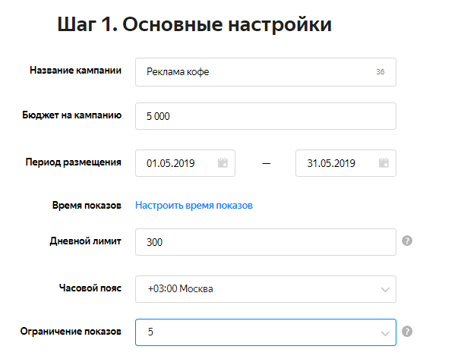Click the 'Название кампании' label
Image resolution: width=461 pixels, height=362 pixels.
point(75,71)
